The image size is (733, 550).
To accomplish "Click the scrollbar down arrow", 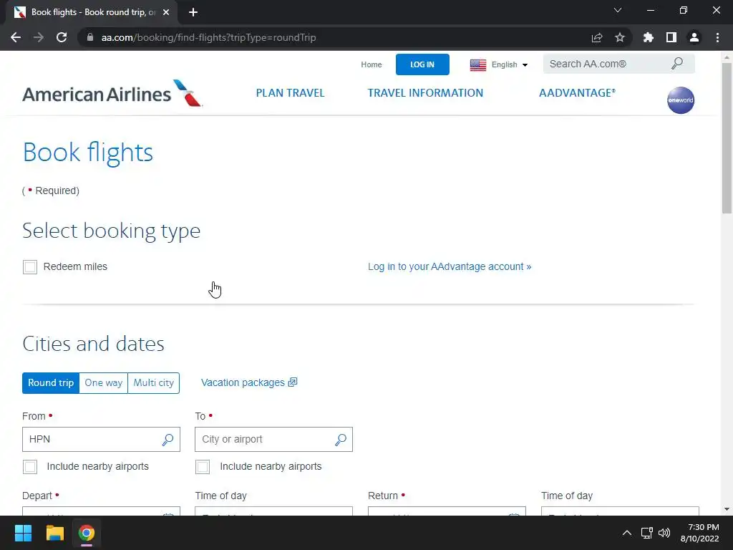I will point(727,509).
